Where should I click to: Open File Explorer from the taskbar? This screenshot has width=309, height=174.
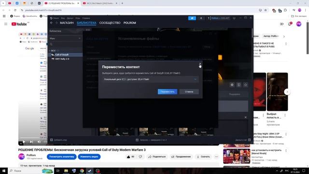pos(66,171)
